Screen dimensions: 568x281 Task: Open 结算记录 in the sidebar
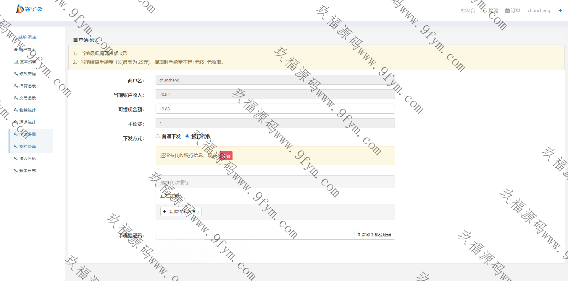[27, 86]
